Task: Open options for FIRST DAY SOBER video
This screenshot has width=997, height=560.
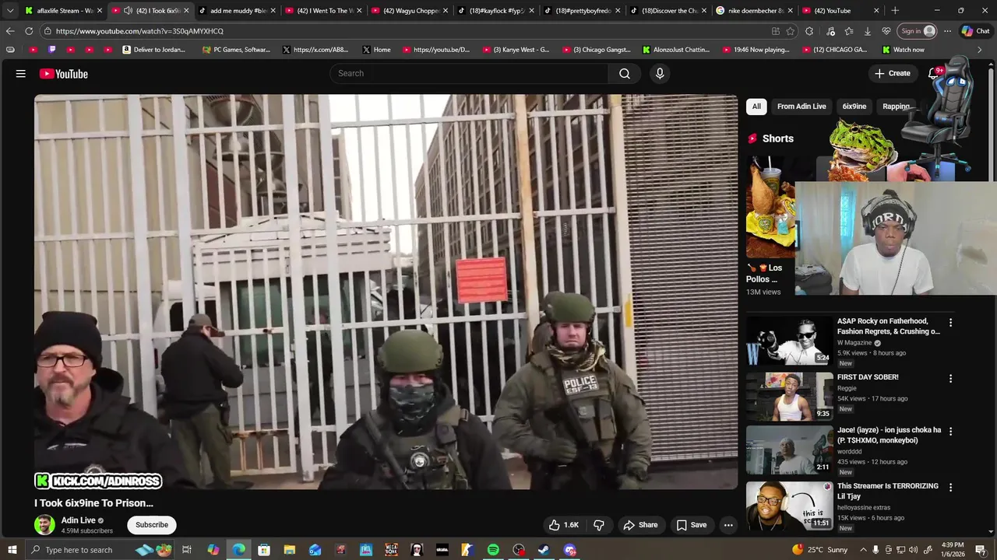Action: pyautogui.click(x=950, y=378)
